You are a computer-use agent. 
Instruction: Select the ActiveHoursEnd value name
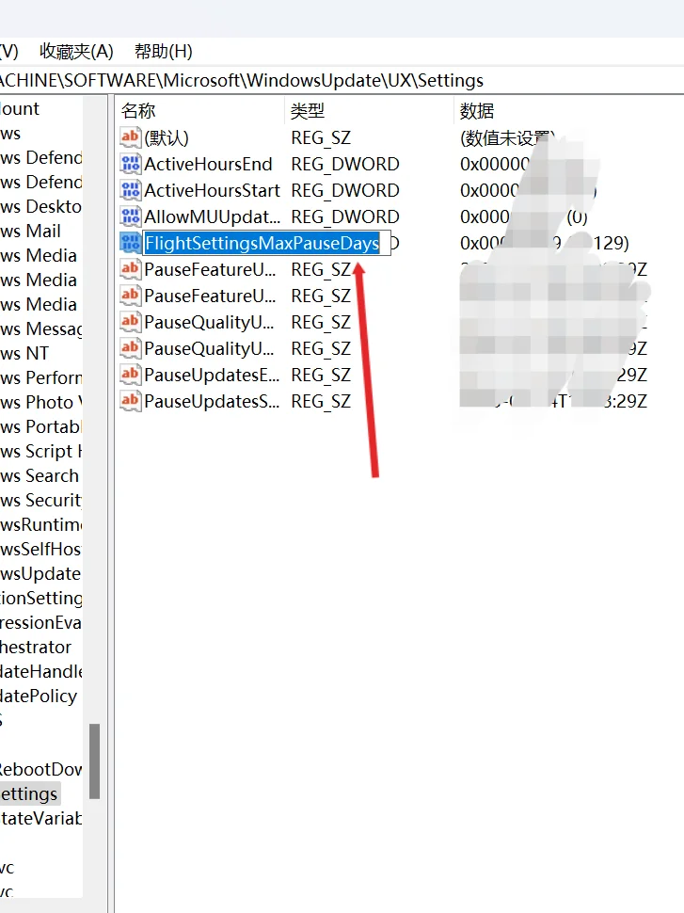[209, 164]
